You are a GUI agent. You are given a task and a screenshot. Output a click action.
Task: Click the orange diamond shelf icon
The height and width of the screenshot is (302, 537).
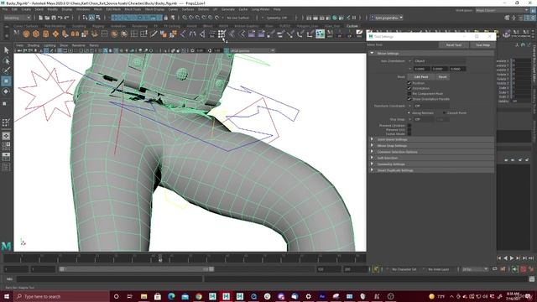(55, 34)
